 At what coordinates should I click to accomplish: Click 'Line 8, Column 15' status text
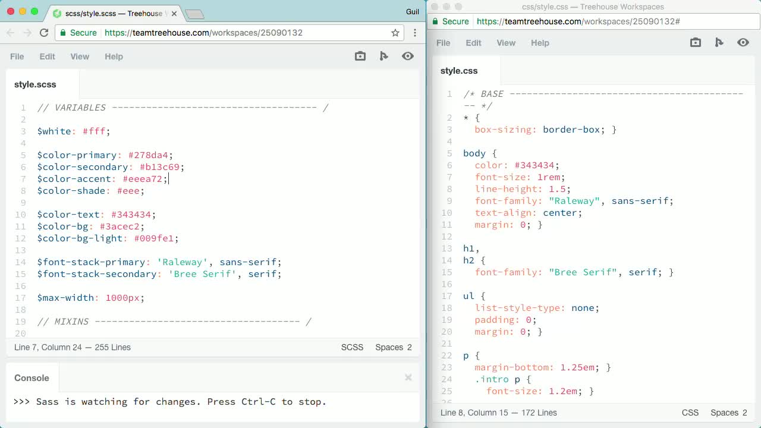pyautogui.click(x=474, y=413)
